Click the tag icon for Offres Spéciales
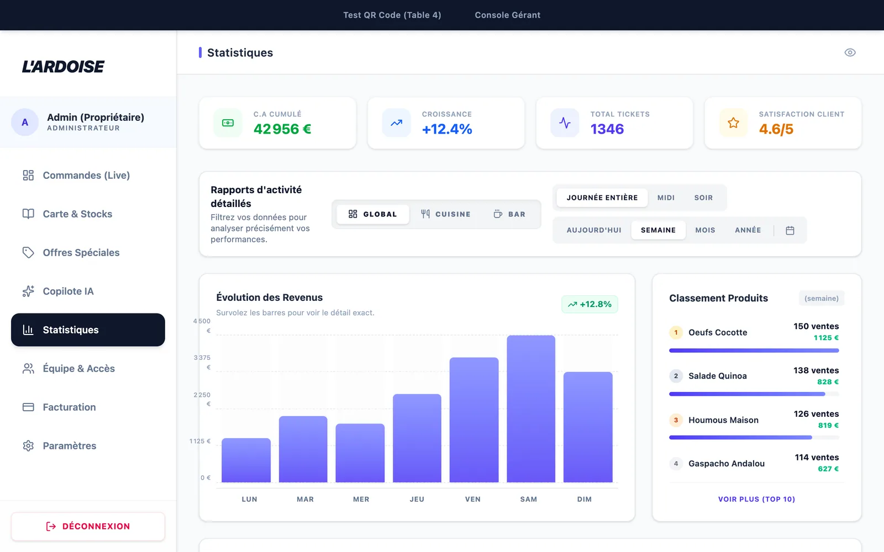Viewport: 884px width, 552px height. (x=28, y=252)
